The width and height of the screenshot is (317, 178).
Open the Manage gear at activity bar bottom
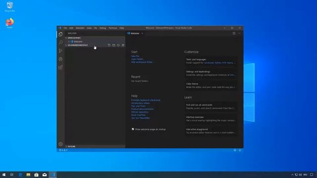click(x=60, y=144)
